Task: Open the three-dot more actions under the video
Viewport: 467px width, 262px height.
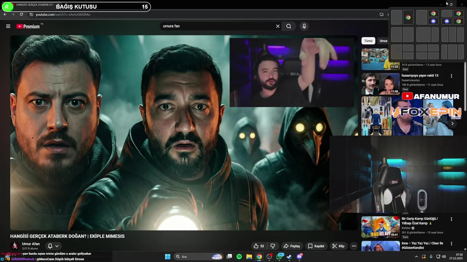Action: (354, 246)
